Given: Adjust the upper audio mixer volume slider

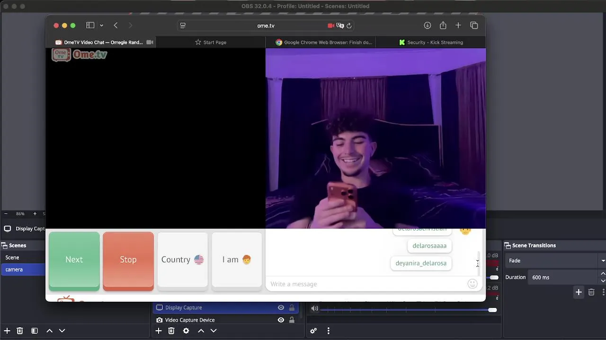Looking at the screenshot, I should tap(494, 278).
